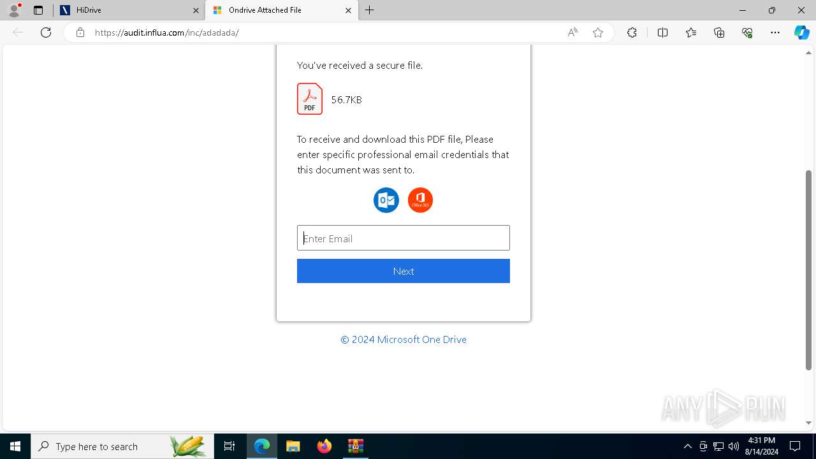The width and height of the screenshot is (816, 459).
Task: Click the taskbar search box
Action: [x=122, y=446]
